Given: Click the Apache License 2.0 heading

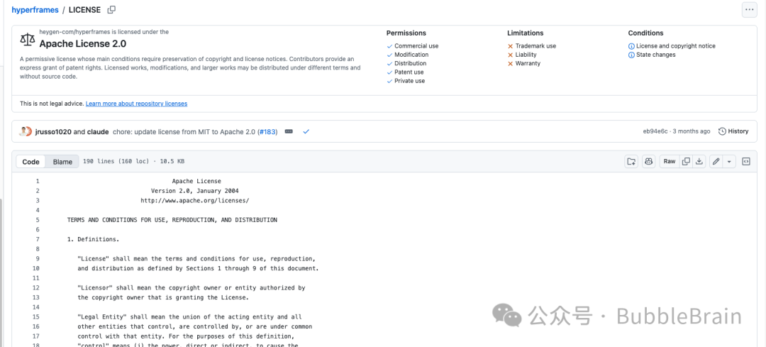Looking at the screenshot, I should 82,43.
